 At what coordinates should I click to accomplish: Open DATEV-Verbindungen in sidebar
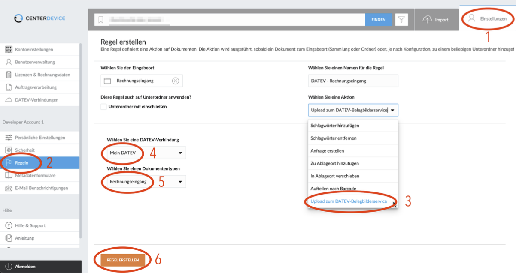[40, 100]
